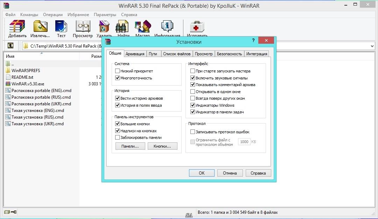
Task: Click the Информация toolbar icon
Action: (x=167, y=26)
